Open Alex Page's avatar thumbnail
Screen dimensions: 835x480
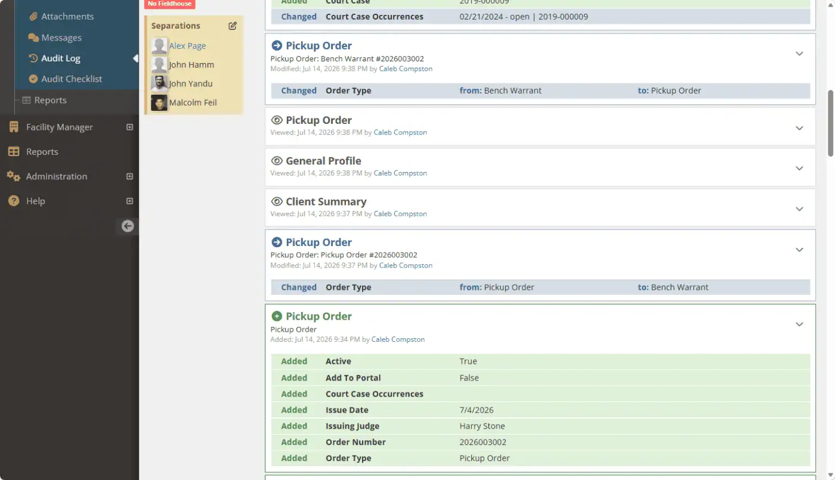click(x=159, y=46)
